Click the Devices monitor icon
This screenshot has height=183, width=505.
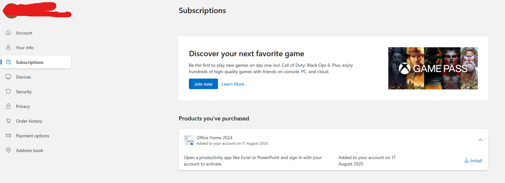[x=8, y=77]
